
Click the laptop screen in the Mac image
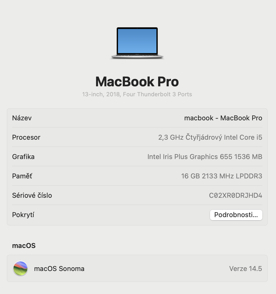point(137,41)
